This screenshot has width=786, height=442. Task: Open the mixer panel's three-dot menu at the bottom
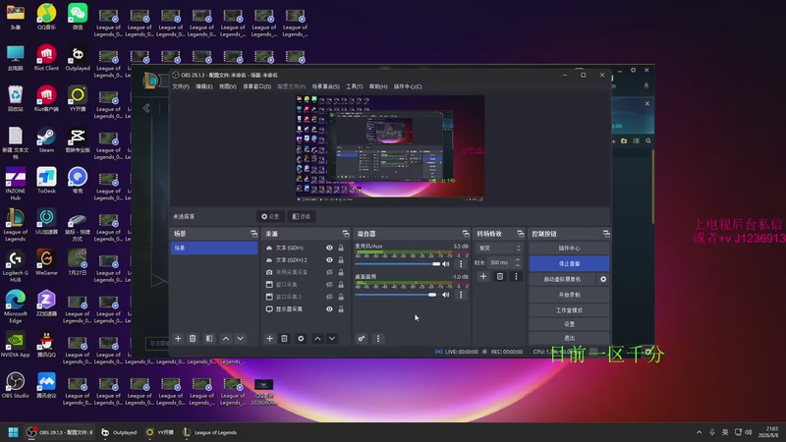pos(378,339)
